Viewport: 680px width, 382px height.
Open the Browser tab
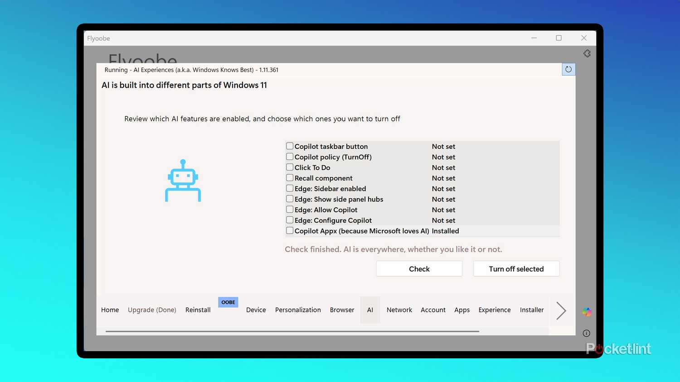coord(342,310)
